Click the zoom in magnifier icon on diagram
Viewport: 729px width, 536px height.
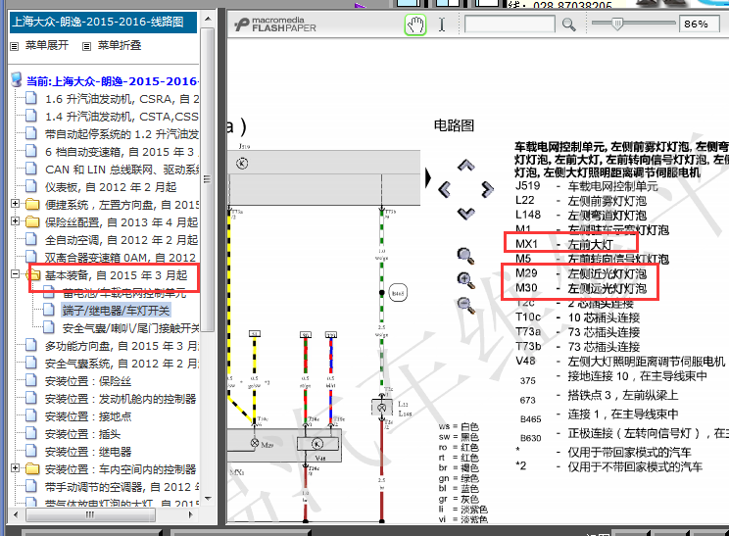tap(465, 280)
